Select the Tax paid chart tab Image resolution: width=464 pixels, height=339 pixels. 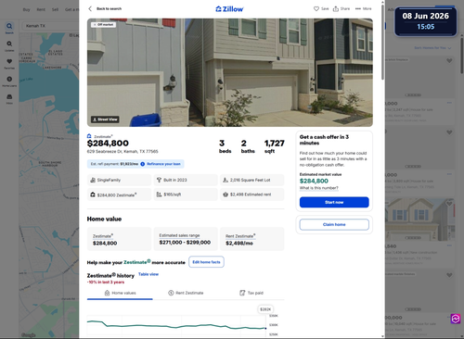(251, 293)
